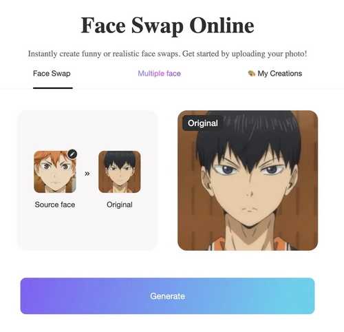Click the pencil edit icon on Source face
The width and height of the screenshot is (344, 332).
tap(72, 154)
